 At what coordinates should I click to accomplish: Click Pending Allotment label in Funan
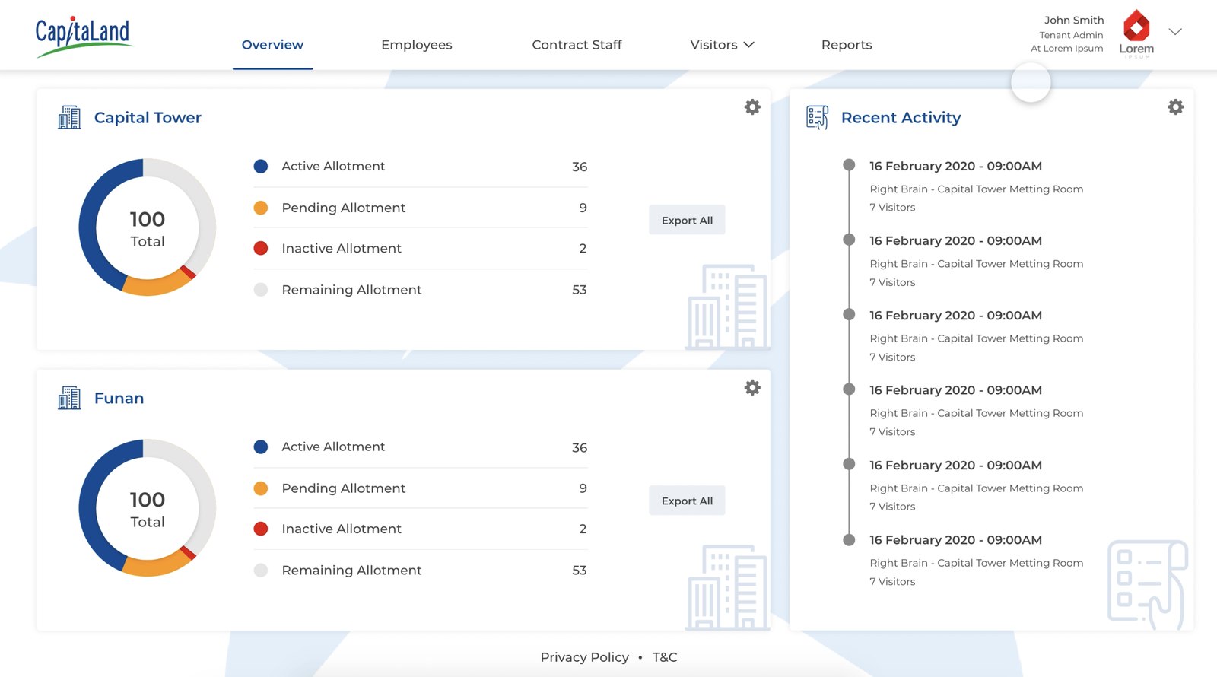point(344,488)
